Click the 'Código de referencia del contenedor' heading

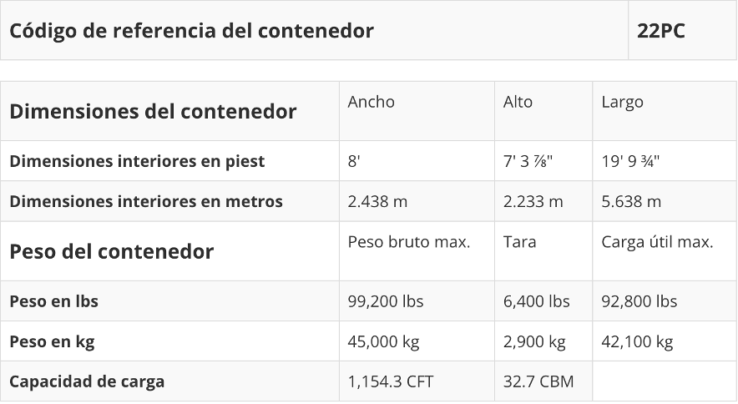(191, 31)
